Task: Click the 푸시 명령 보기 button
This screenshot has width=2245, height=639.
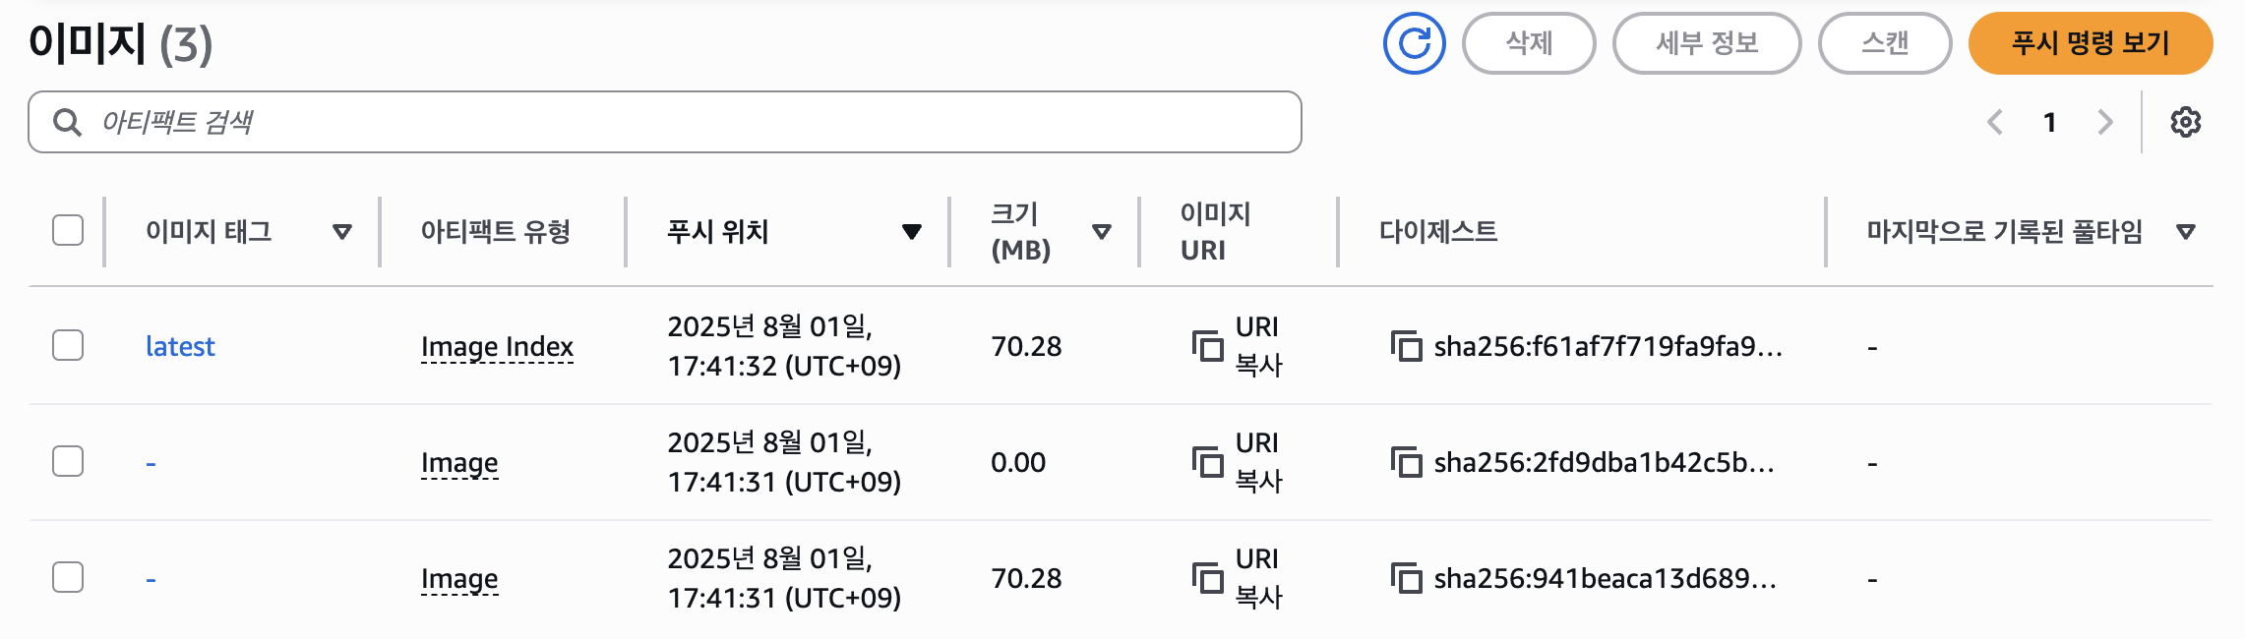Action: point(2090,43)
